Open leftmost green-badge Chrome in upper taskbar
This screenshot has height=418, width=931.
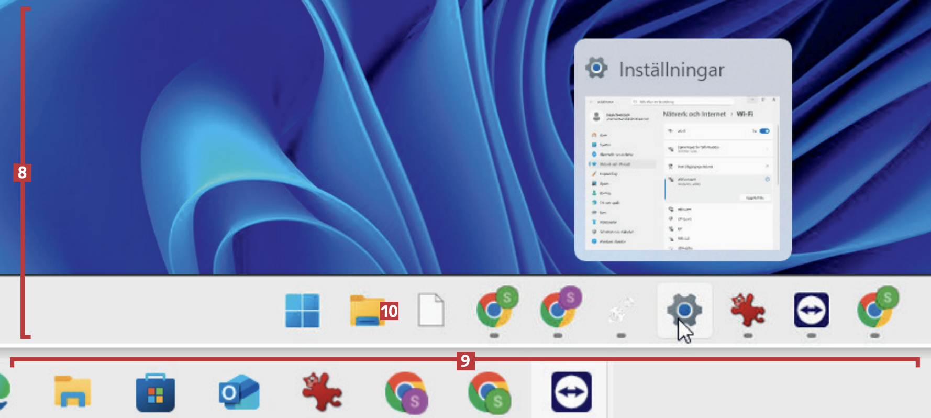(x=494, y=310)
